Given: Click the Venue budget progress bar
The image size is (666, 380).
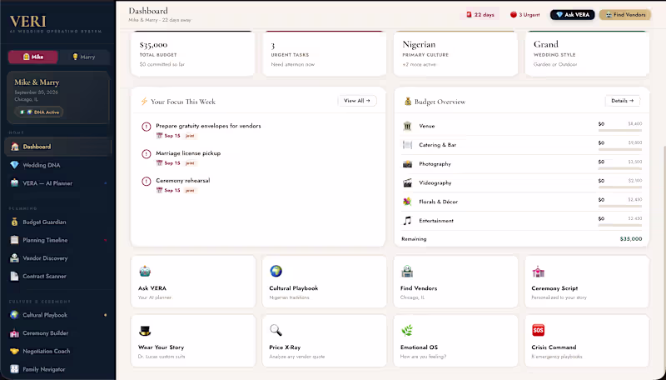Looking at the screenshot, I should (620, 131).
